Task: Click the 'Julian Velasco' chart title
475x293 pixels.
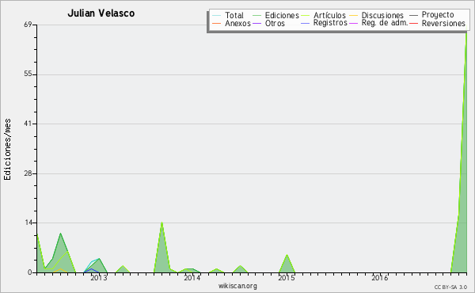Action: 101,13
